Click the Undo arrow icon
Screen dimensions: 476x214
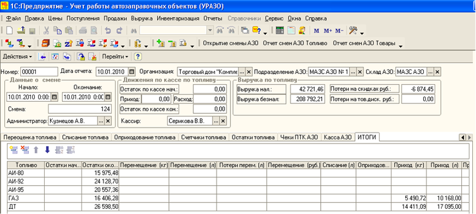pos(108,30)
